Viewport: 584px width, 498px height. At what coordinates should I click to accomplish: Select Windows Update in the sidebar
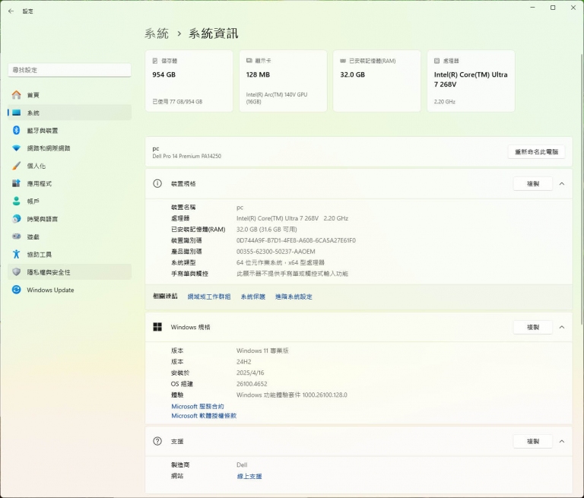pyautogui.click(x=69, y=290)
